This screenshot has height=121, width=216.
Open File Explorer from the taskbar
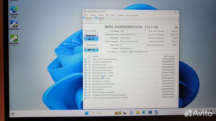[x=138, y=113]
